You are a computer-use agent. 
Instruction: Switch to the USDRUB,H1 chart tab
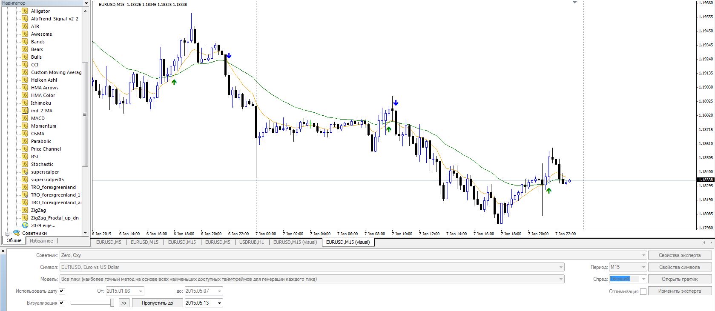click(252, 242)
